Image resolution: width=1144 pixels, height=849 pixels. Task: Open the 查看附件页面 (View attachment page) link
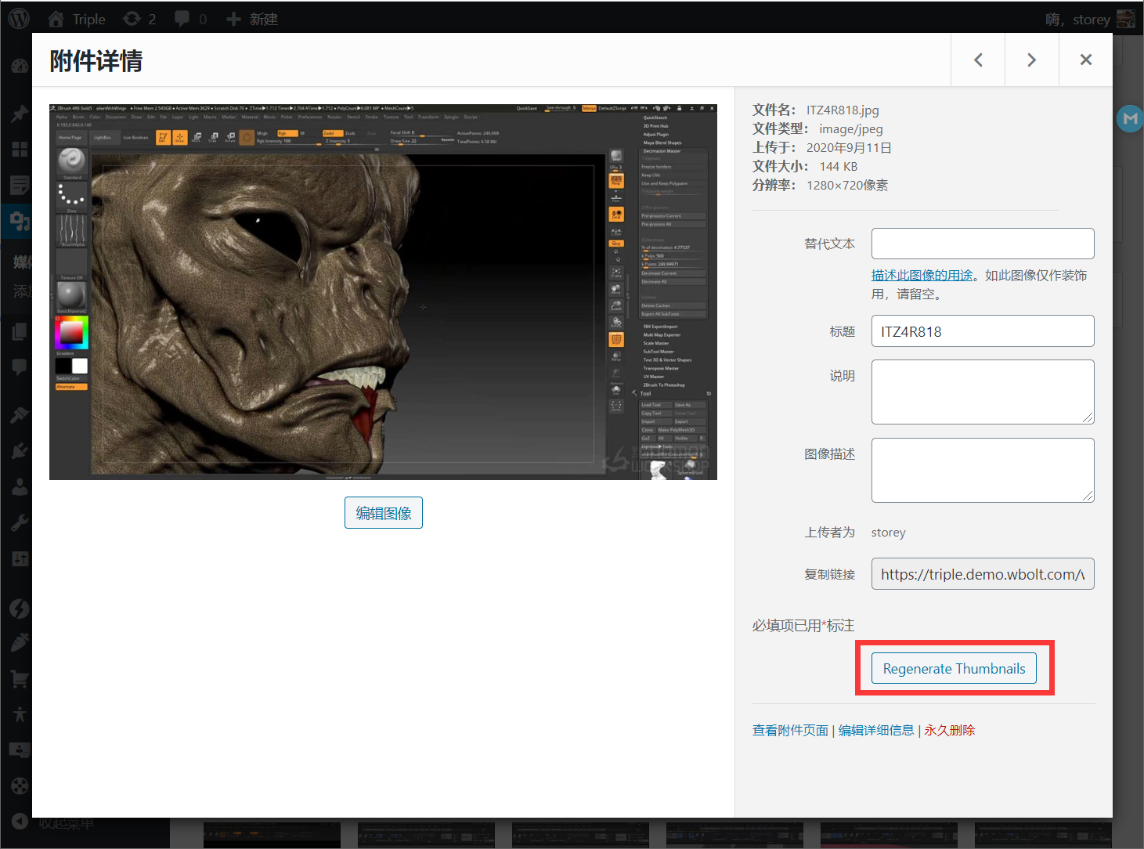[790, 730]
